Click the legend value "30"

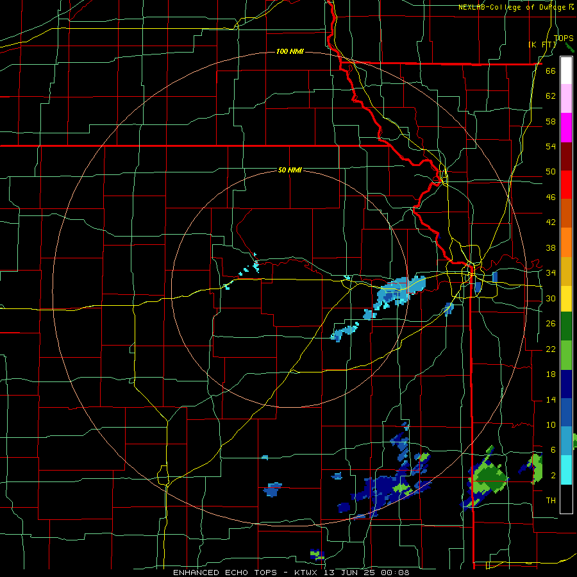click(x=551, y=298)
